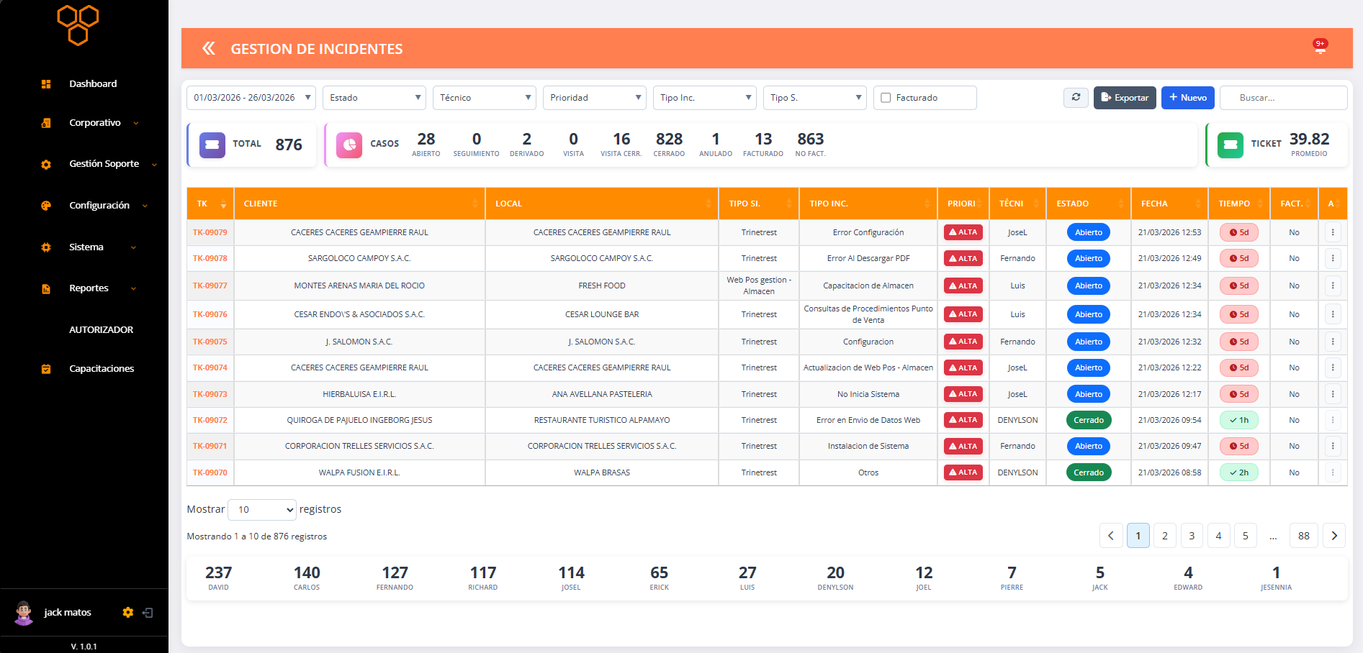
Task: Open the Tipo Inc. filter dropdown
Action: 705,98
